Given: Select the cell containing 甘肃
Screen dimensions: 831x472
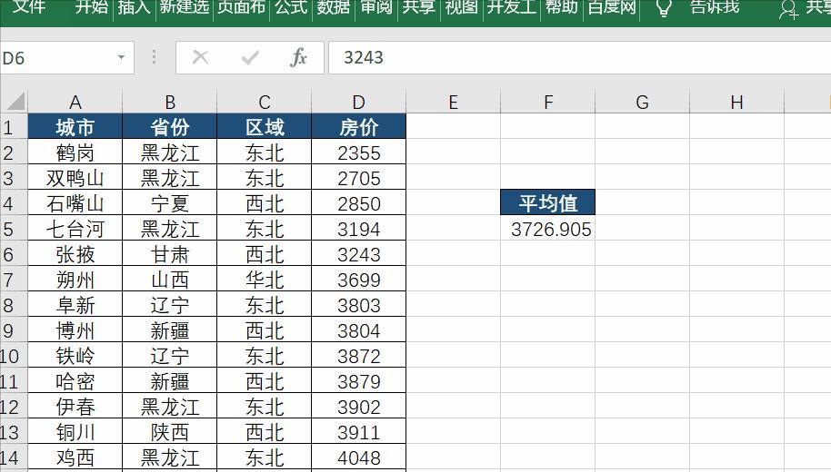Looking at the screenshot, I should tap(170, 254).
